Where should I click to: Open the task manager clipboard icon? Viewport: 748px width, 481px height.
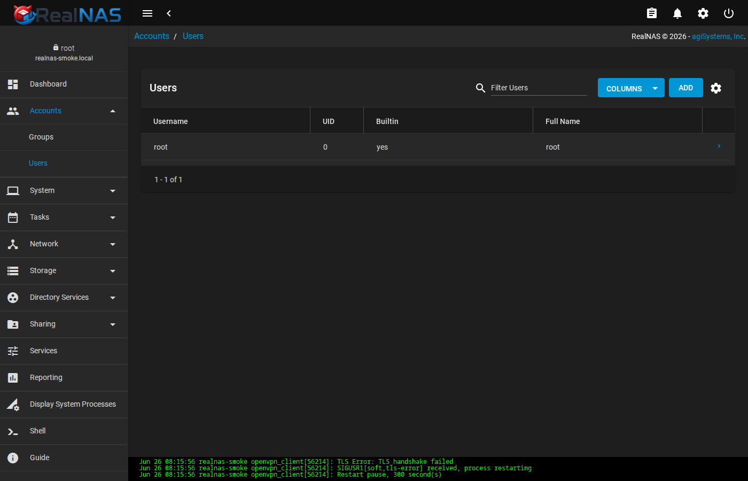(652, 13)
